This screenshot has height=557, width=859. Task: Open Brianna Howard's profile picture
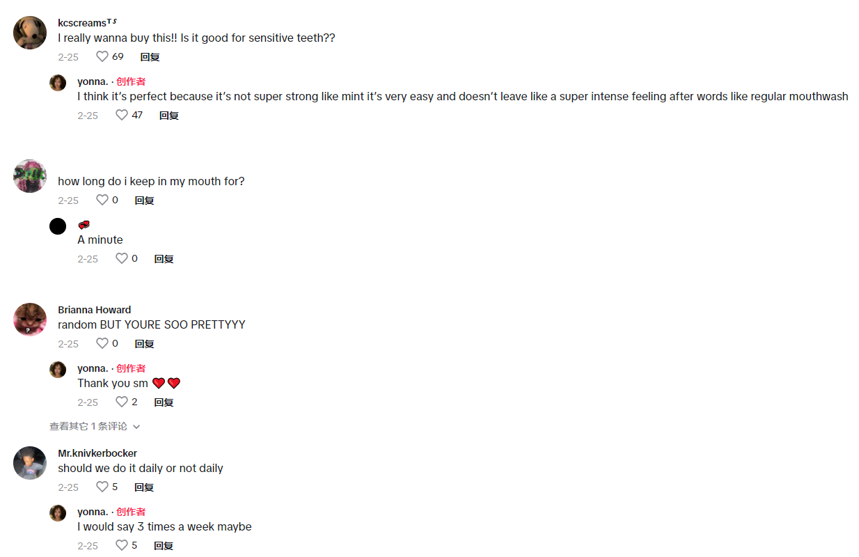pyautogui.click(x=30, y=320)
